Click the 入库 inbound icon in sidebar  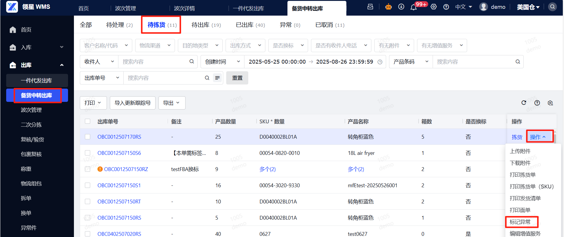(x=13, y=47)
